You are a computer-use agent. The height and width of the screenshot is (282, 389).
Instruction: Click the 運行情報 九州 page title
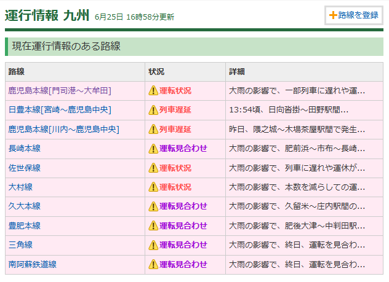click(x=47, y=15)
